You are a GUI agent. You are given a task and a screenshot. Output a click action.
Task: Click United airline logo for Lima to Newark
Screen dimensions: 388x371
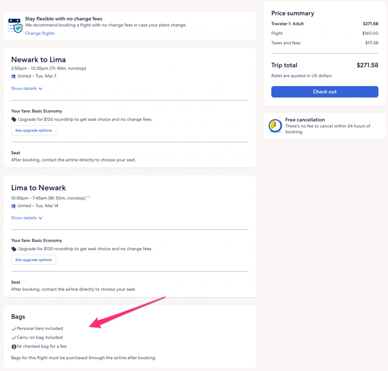(14, 206)
